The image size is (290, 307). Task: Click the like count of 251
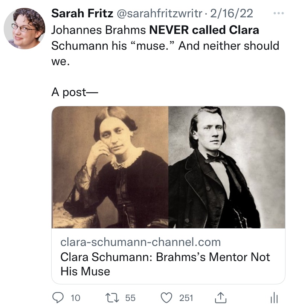(x=186, y=298)
